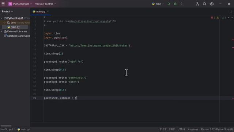Open Search Everywhere magnifier
Screen dimensions: 234x132
(x=204, y=4)
